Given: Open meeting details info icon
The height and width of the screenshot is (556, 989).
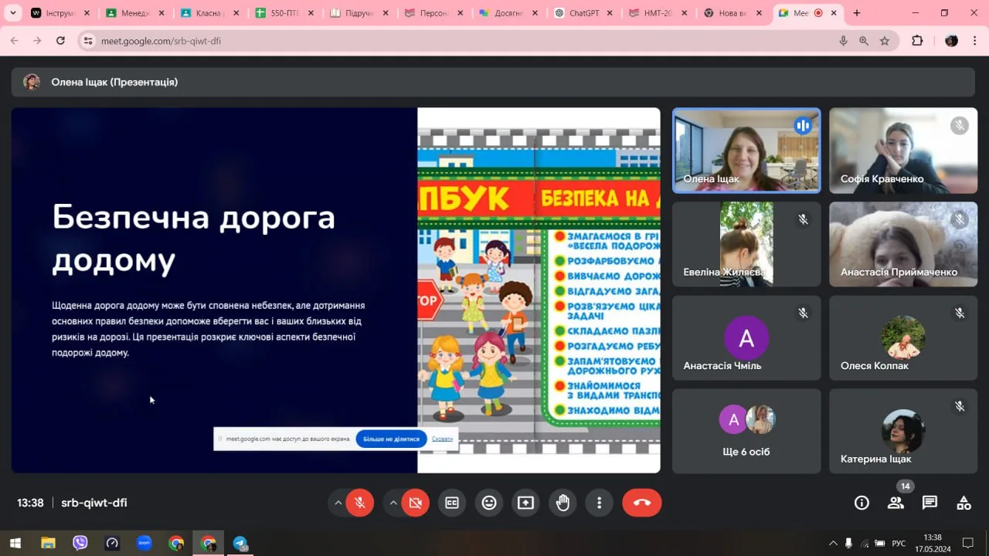Looking at the screenshot, I should (x=862, y=503).
